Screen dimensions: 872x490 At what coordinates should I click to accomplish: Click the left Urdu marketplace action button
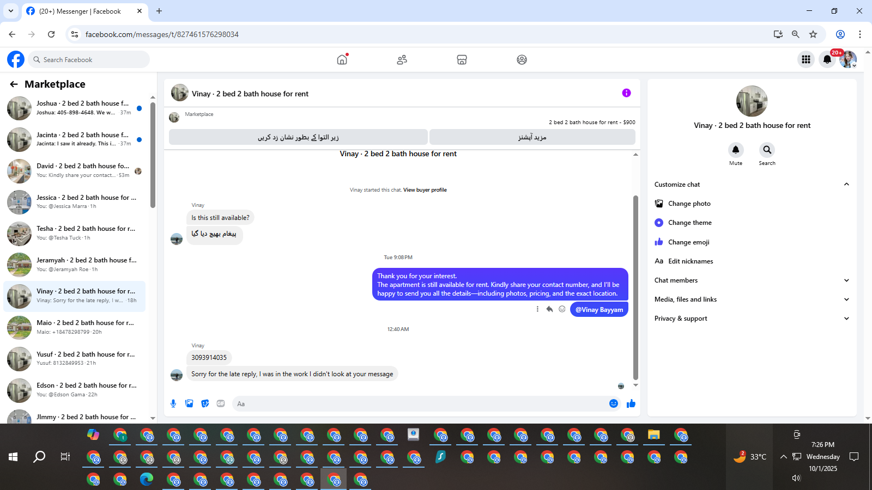(298, 137)
